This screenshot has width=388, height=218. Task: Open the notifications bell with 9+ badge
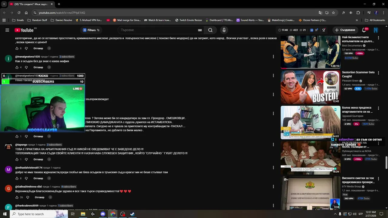[x=365, y=30]
